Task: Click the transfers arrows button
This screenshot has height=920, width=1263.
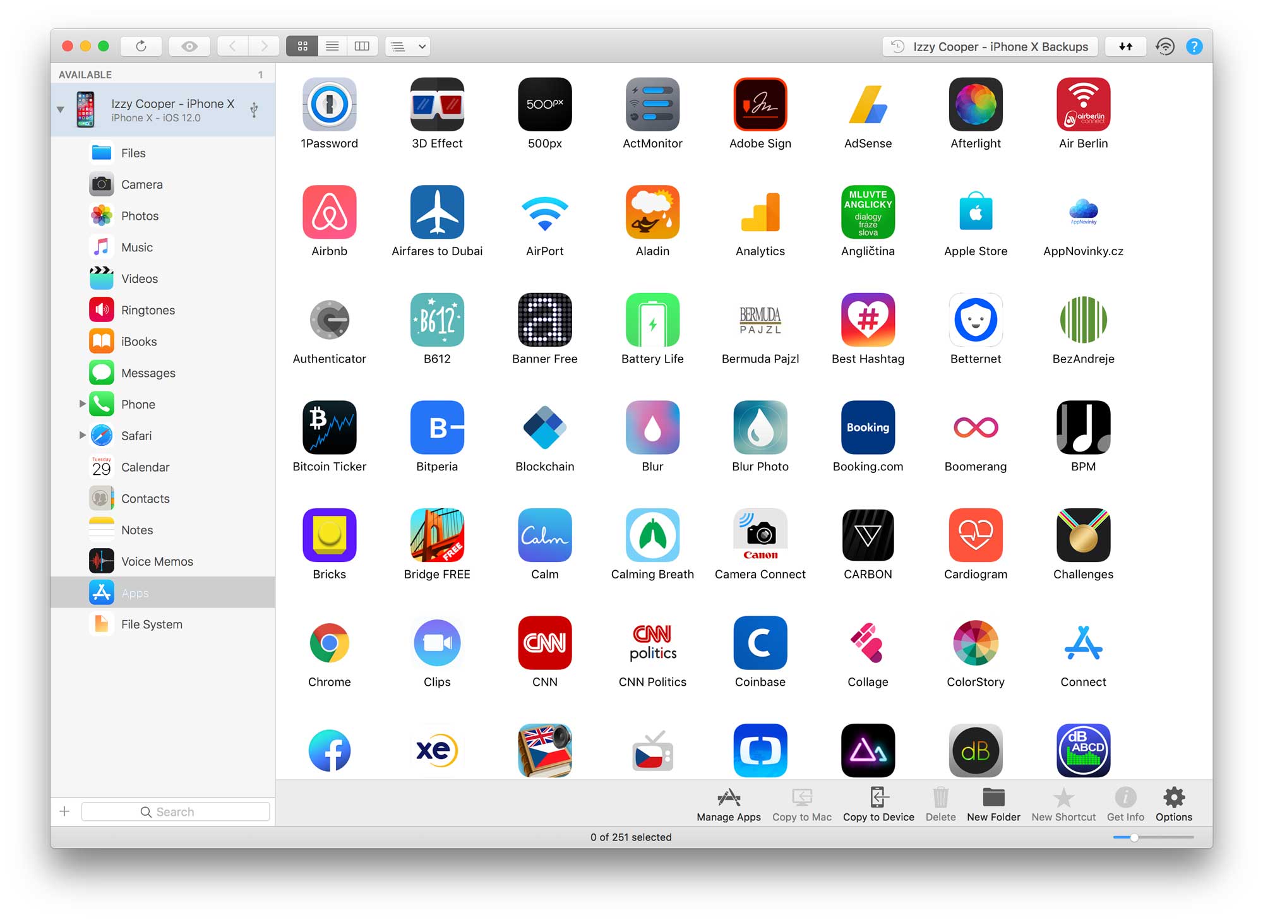Action: tap(1125, 46)
